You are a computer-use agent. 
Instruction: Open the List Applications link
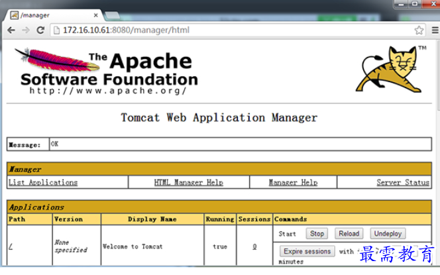coord(43,182)
